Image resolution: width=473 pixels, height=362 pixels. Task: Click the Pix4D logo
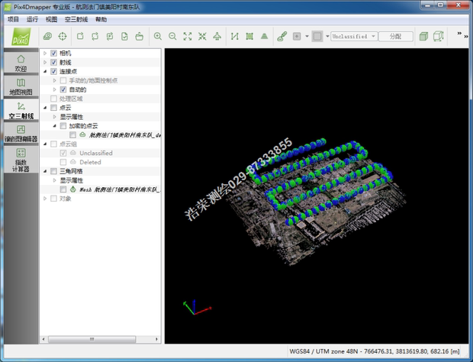click(21, 37)
